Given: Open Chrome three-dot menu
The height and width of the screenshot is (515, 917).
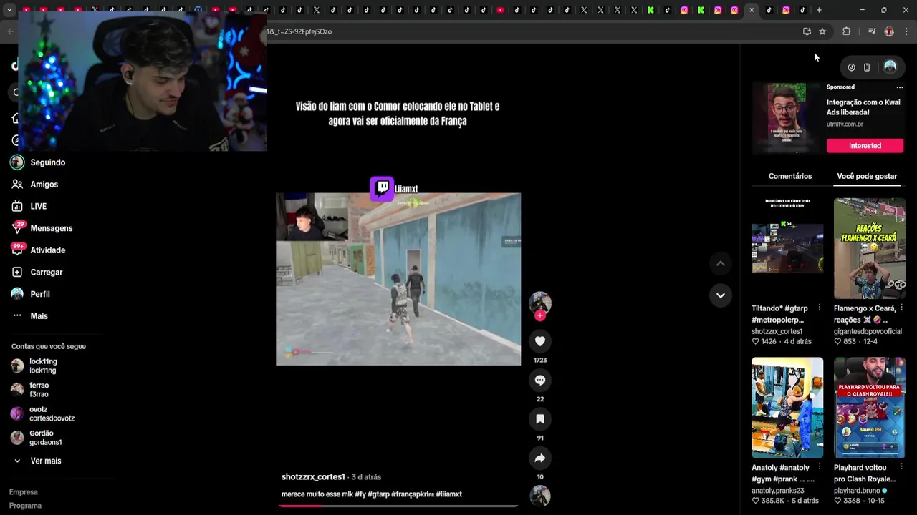Looking at the screenshot, I should (906, 31).
